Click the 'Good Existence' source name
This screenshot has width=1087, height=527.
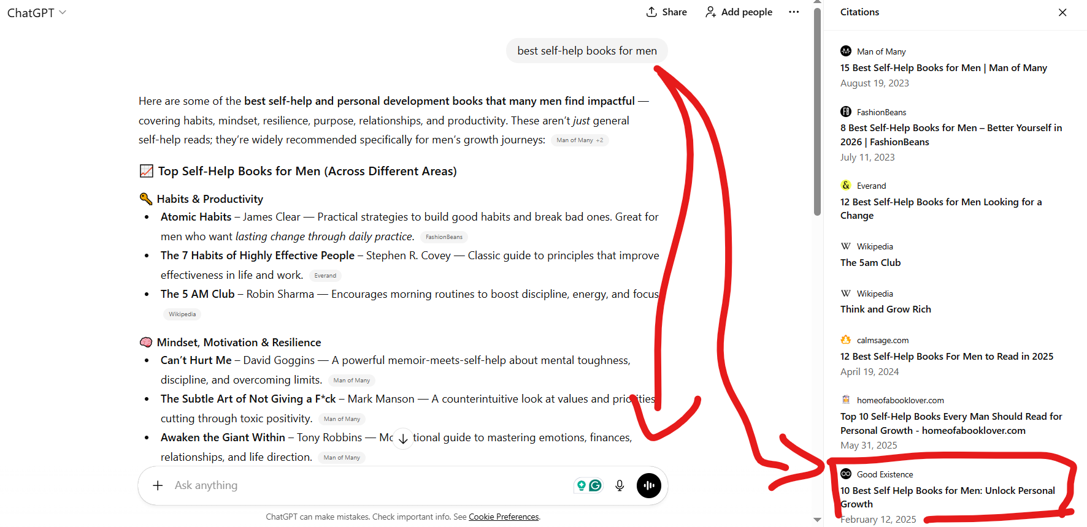[x=885, y=475]
